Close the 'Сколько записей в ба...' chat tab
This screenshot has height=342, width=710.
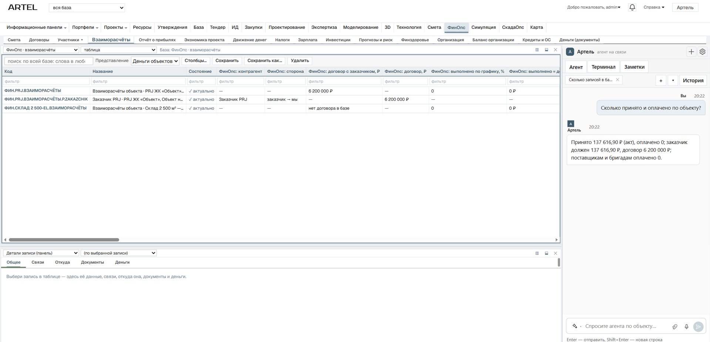618,80
